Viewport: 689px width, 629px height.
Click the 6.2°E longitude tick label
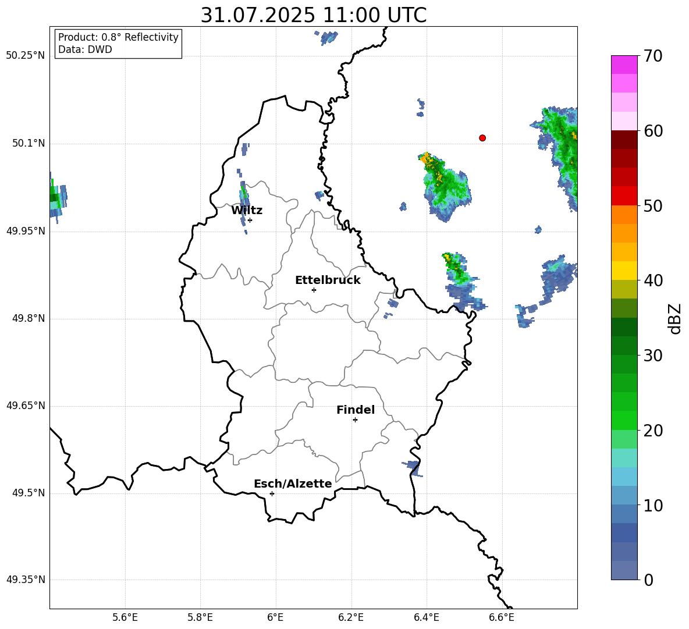tap(351, 617)
